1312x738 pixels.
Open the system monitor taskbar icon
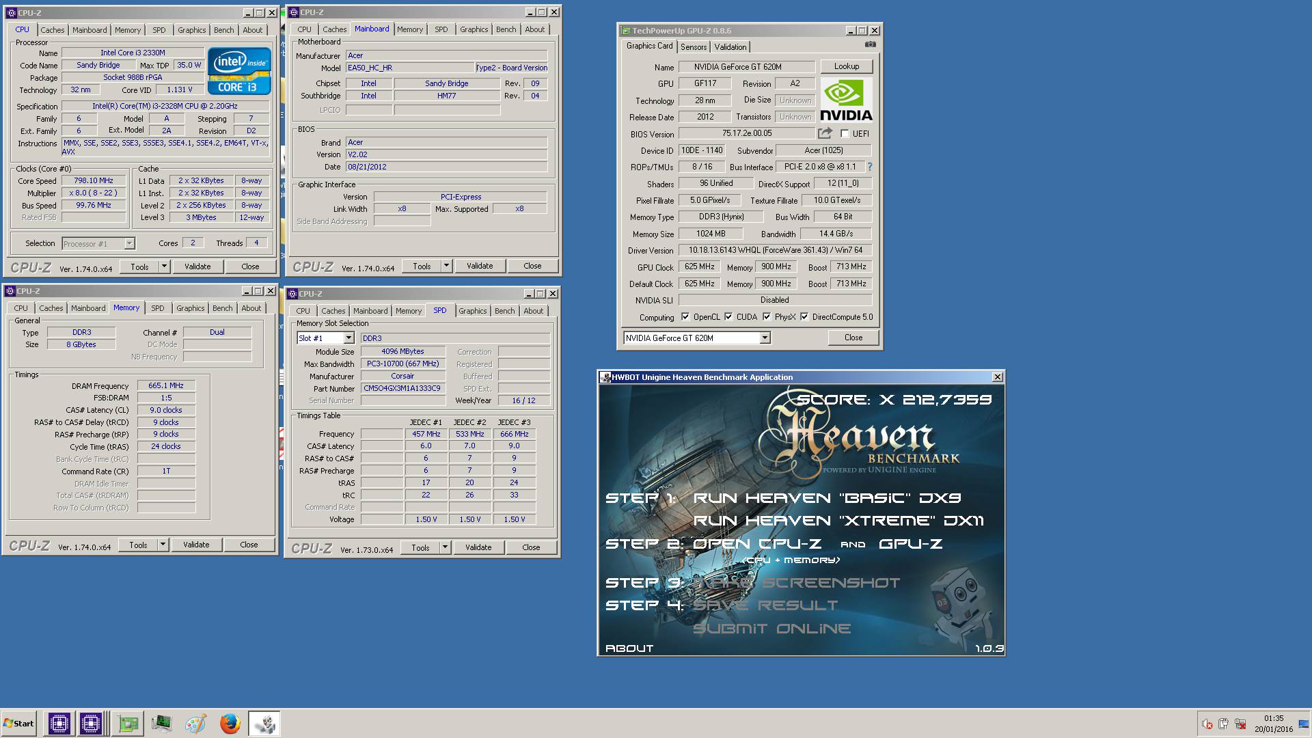point(161,723)
